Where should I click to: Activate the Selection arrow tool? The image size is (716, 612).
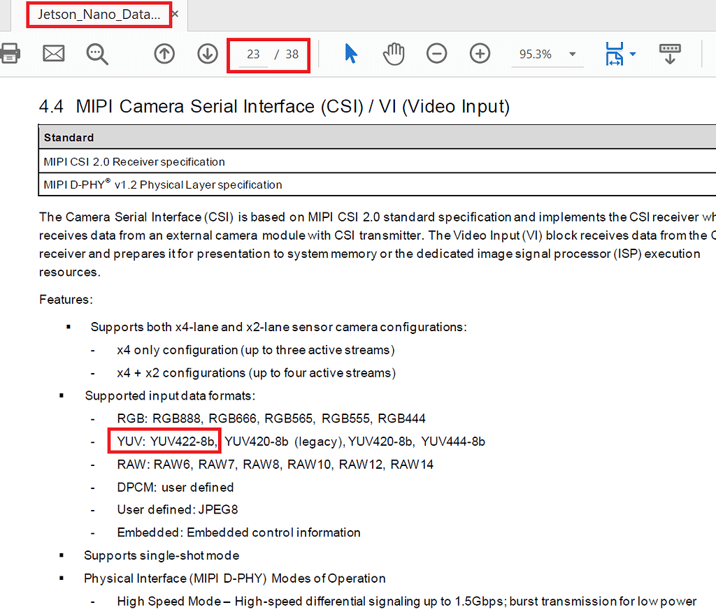[352, 54]
